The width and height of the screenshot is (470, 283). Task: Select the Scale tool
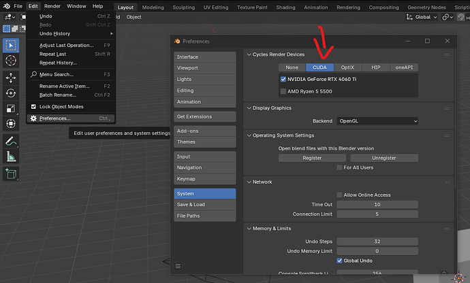point(11,108)
